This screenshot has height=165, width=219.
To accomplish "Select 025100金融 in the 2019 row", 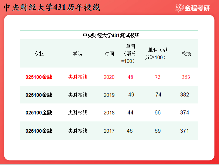I will [x=39, y=95].
